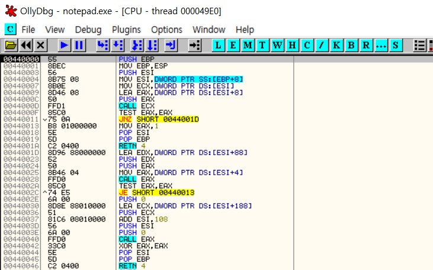Viewport: 433px width, 270px height.
Task: Open Call stack with K button
Action: click(336, 45)
